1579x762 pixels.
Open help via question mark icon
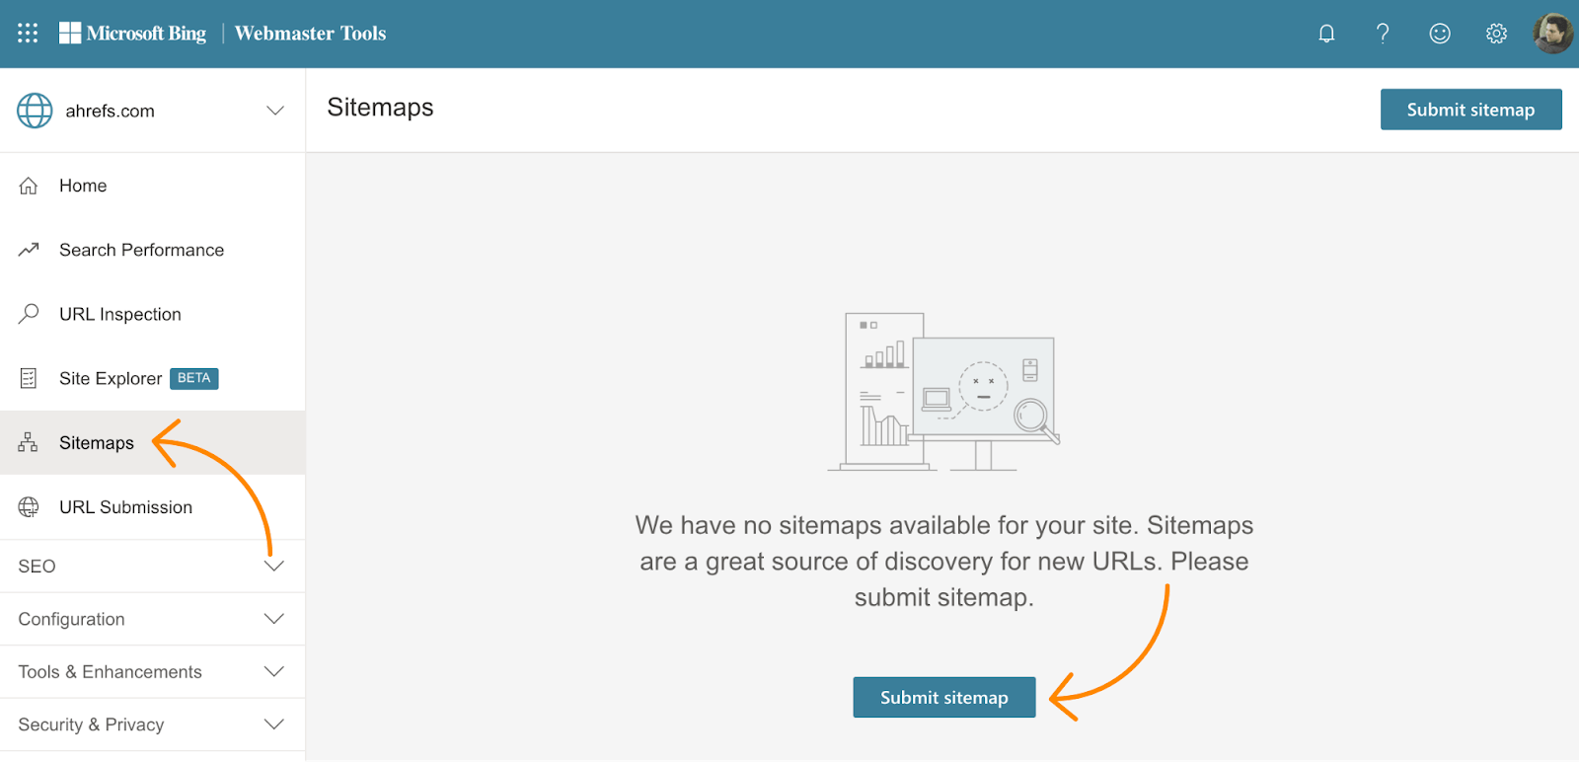(x=1383, y=34)
